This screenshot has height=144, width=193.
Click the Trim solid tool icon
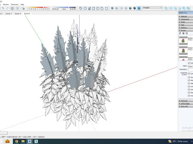pos(184,8)
